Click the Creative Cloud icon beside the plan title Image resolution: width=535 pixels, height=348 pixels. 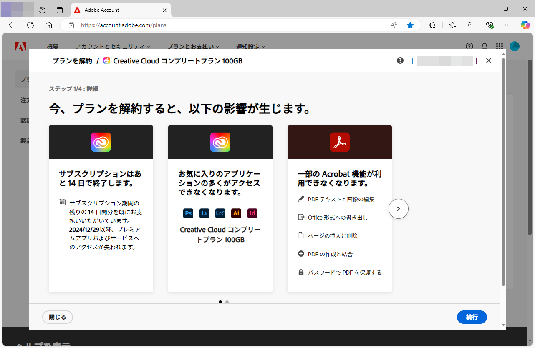pos(107,61)
